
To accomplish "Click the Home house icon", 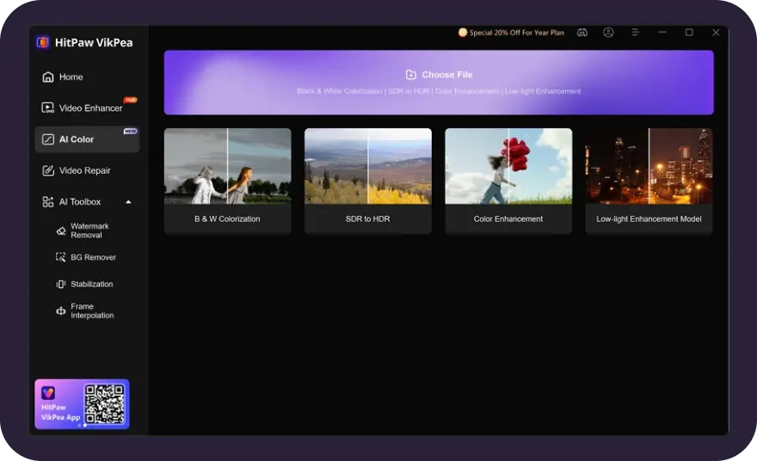I will coord(48,77).
